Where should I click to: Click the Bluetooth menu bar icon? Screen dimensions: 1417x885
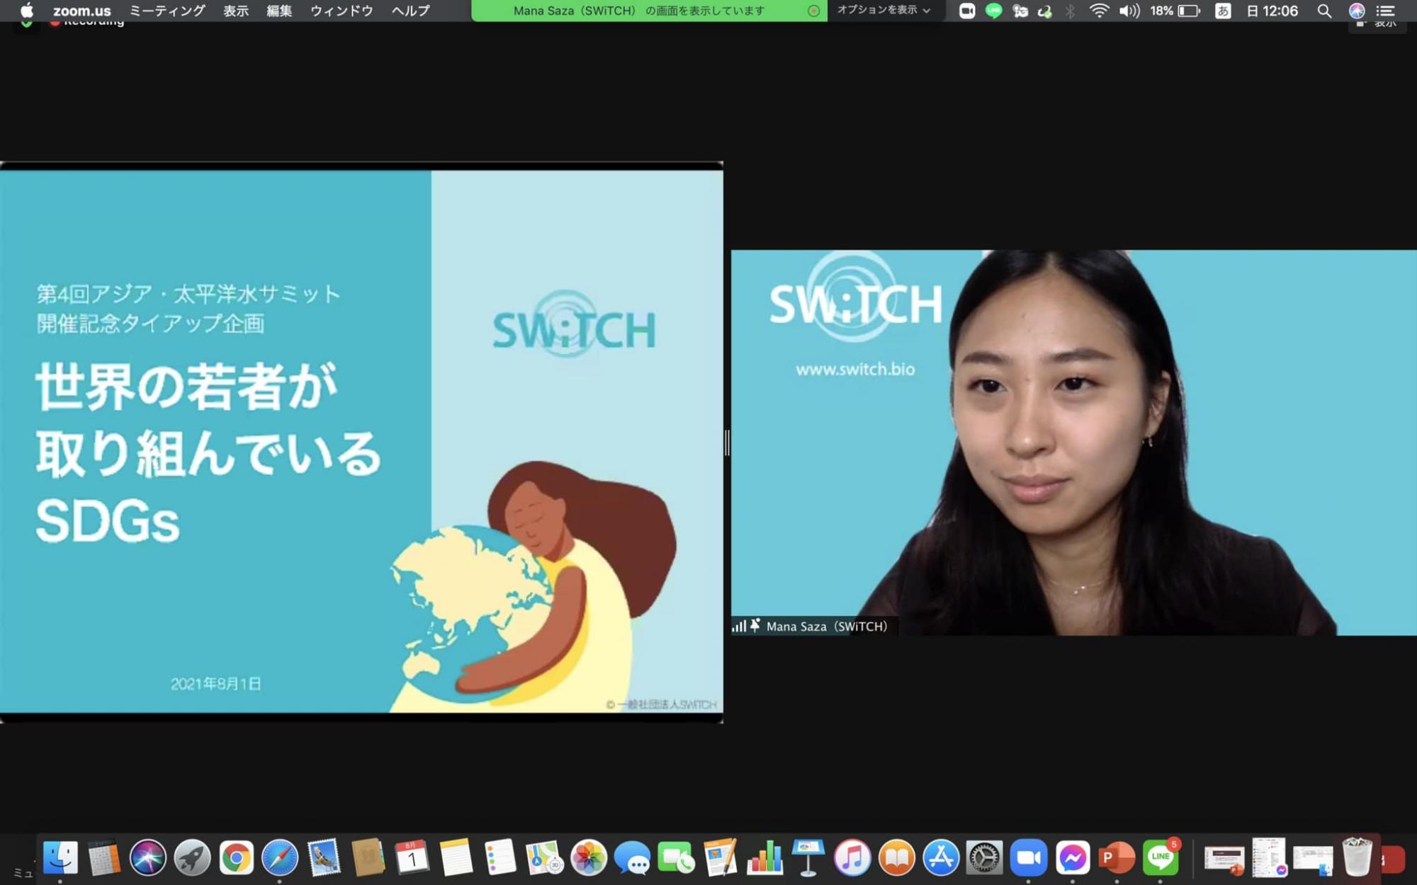pos(1070,11)
